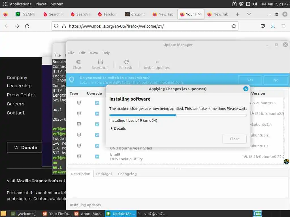Viewport: 290px width, 217px height.
Task: Open the workspace switcher in bottom panel
Action: coord(257,214)
